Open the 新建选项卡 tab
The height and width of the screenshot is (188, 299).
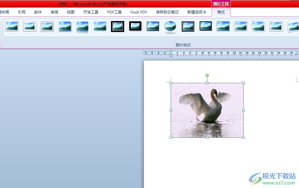pos(197,12)
